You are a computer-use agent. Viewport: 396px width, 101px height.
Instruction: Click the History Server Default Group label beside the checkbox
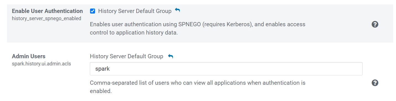coord(135,11)
